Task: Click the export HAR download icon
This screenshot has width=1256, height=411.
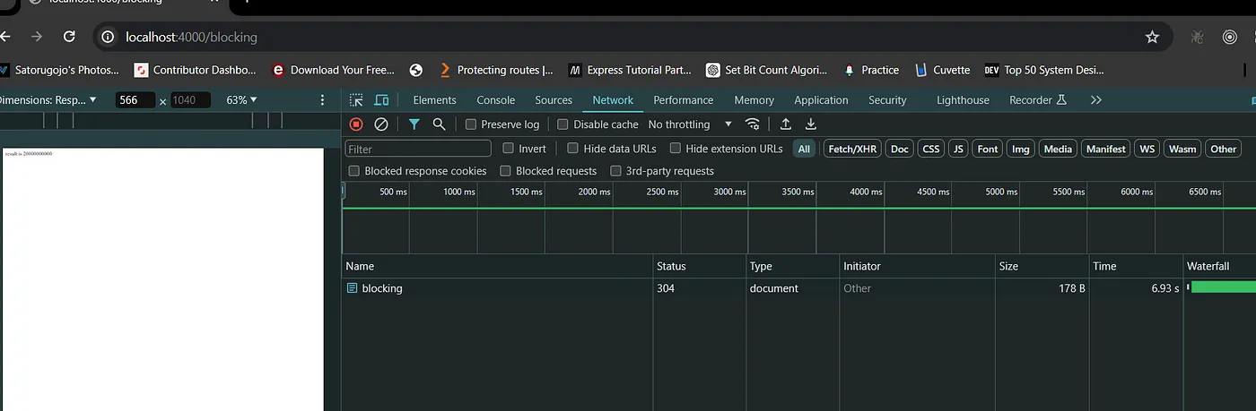Action: click(811, 124)
